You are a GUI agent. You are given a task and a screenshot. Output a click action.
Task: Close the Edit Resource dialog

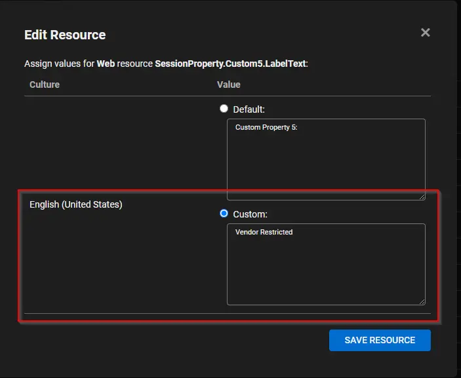(x=425, y=32)
